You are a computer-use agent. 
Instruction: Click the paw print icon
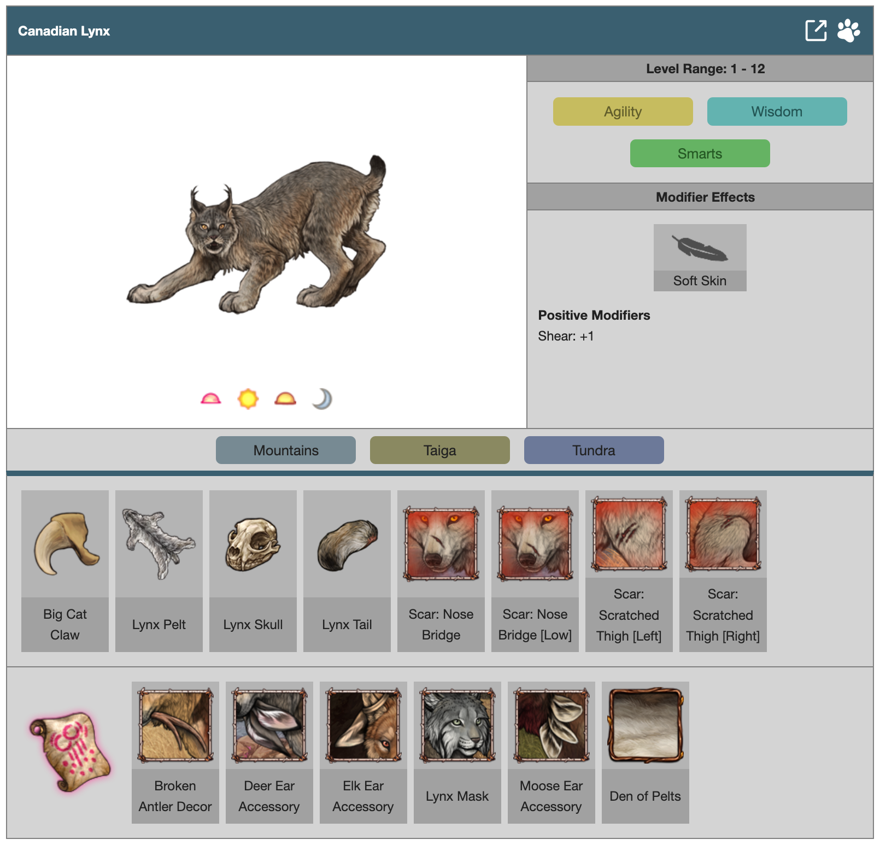[x=848, y=31]
